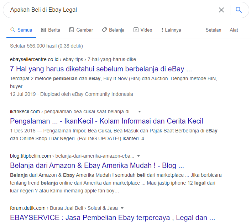Click snippet text '1 Des 2016 — Pengalaman Impor'
Viewport: 251px width, 224px height.
click(48, 131)
